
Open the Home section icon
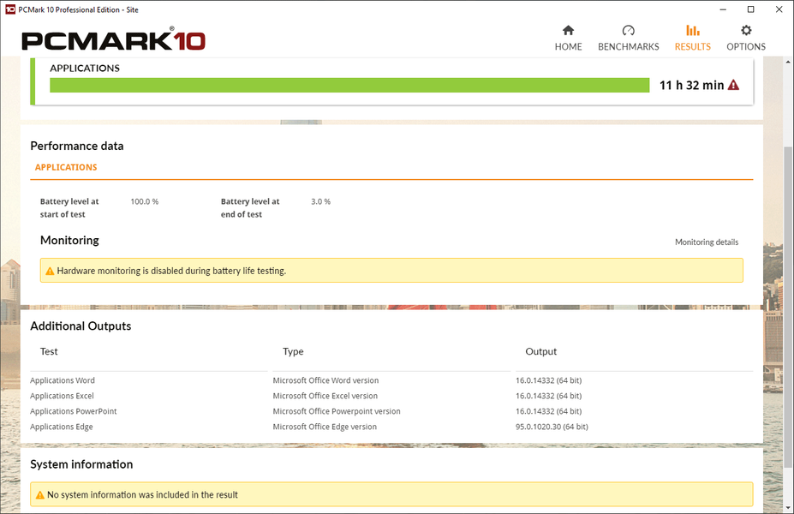click(x=568, y=30)
